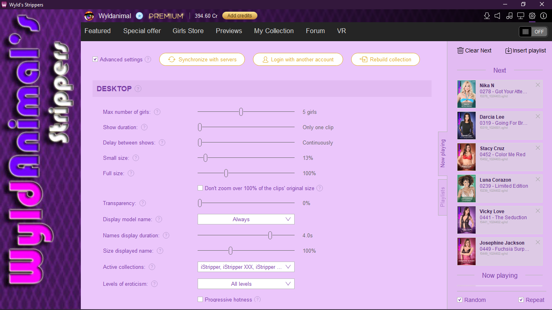
Task: Toggle the Random checkbox
Action: [x=459, y=300]
